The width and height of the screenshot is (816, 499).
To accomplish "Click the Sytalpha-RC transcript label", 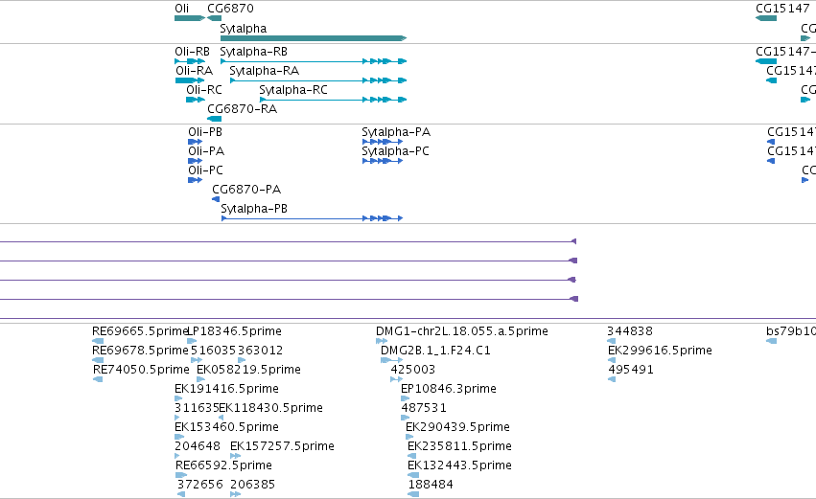I will [x=293, y=90].
